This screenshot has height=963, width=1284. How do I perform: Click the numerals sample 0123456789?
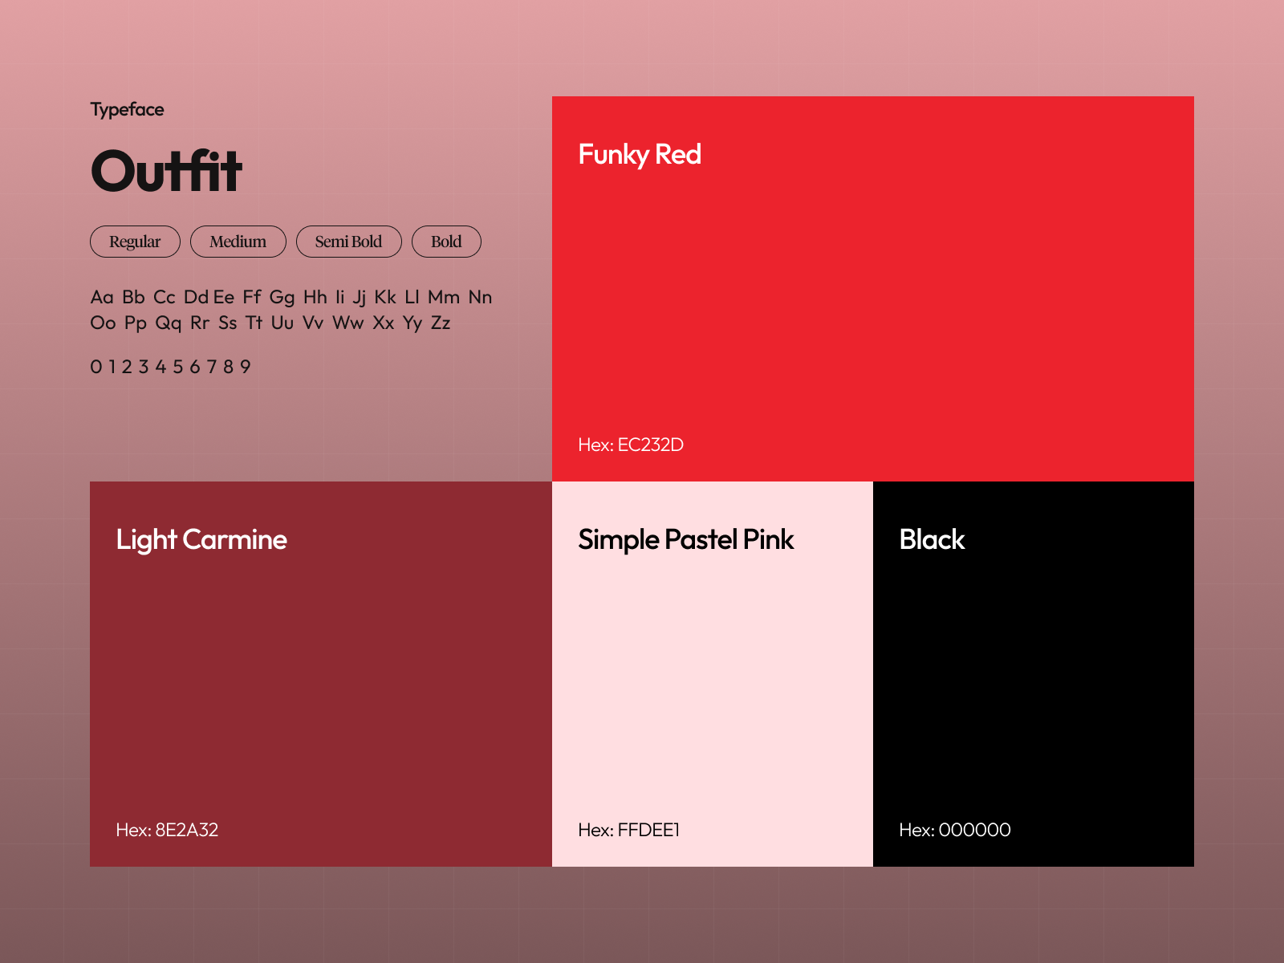pyautogui.click(x=171, y=367)
